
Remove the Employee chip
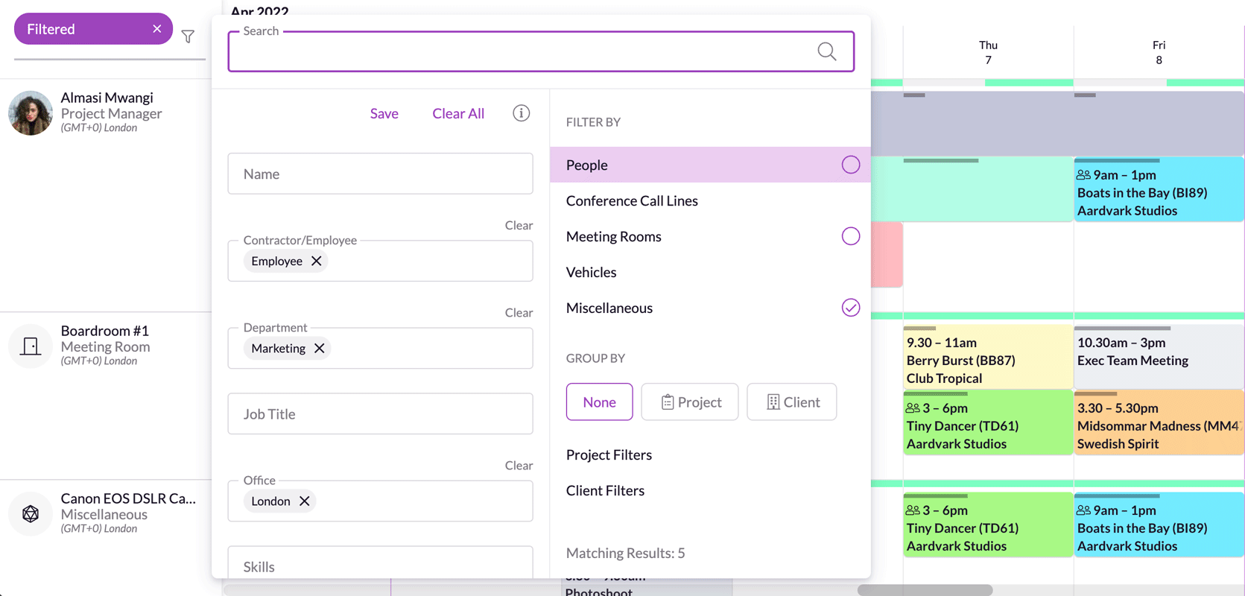317,261
